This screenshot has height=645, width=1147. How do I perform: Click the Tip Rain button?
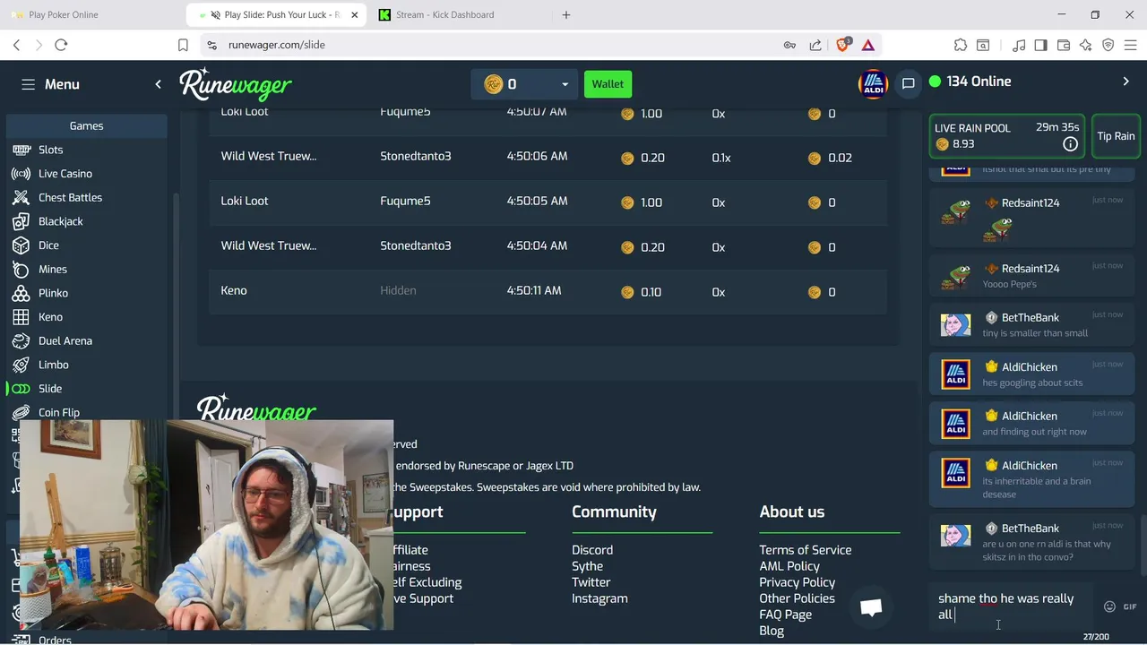(x=1116, y=136)
